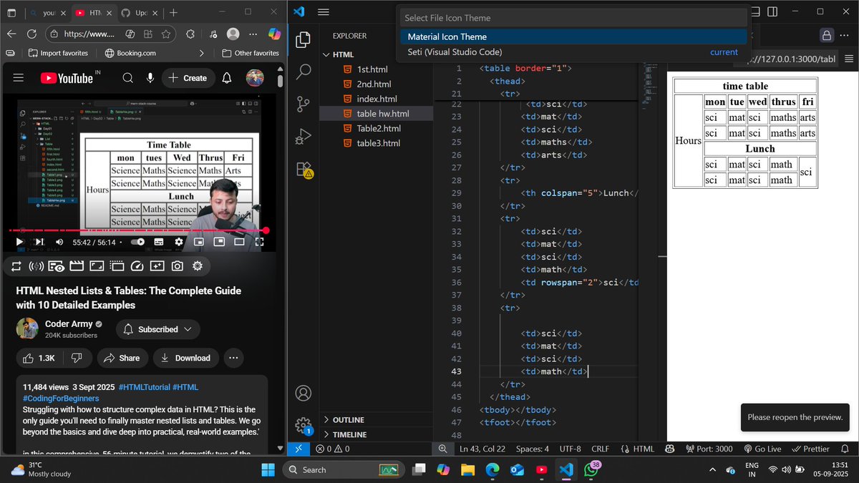Open the Subscribed dropdown
This screenshot has width=859, height=483.
click(x=157, y=329)
